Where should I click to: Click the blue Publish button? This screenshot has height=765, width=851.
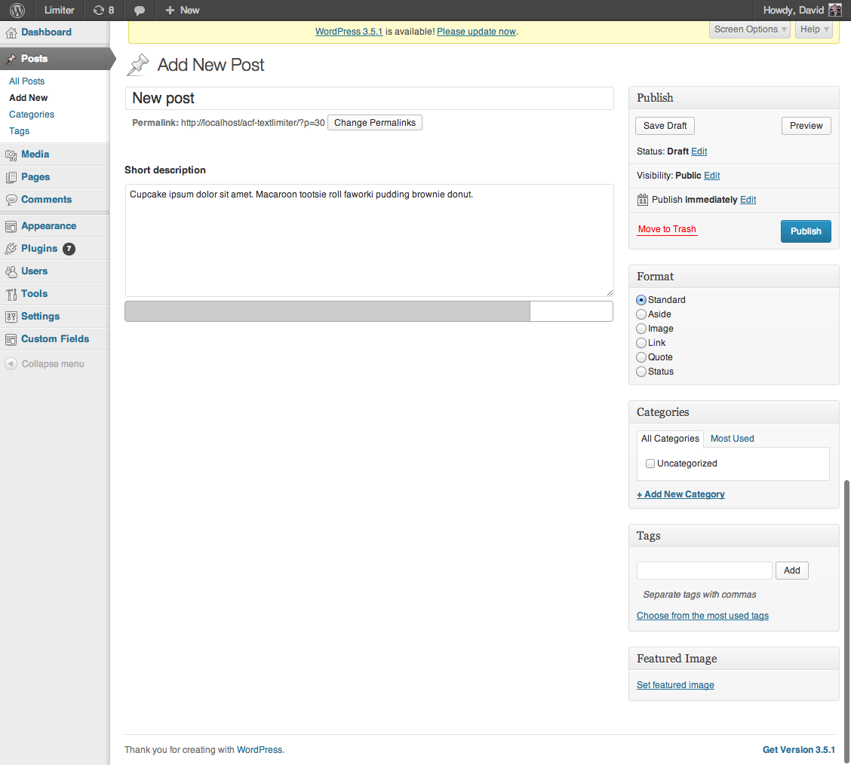[806, 231]
